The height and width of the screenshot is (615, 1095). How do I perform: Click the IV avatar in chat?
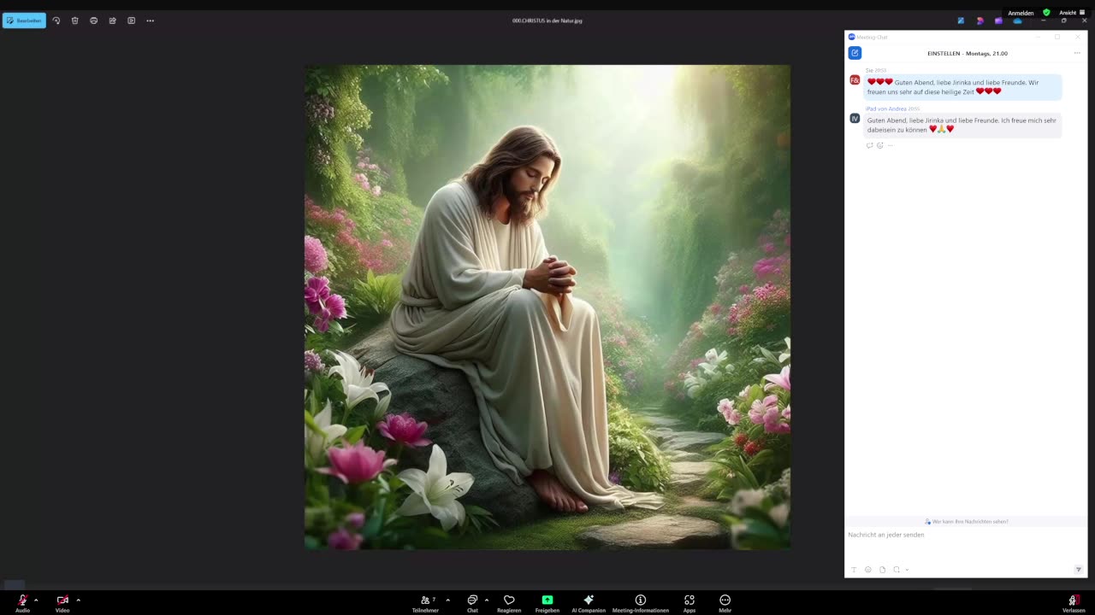855,118
